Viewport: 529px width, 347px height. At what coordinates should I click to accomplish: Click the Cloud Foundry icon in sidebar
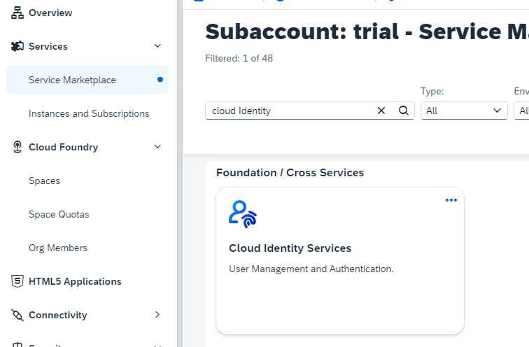[17, 147]
